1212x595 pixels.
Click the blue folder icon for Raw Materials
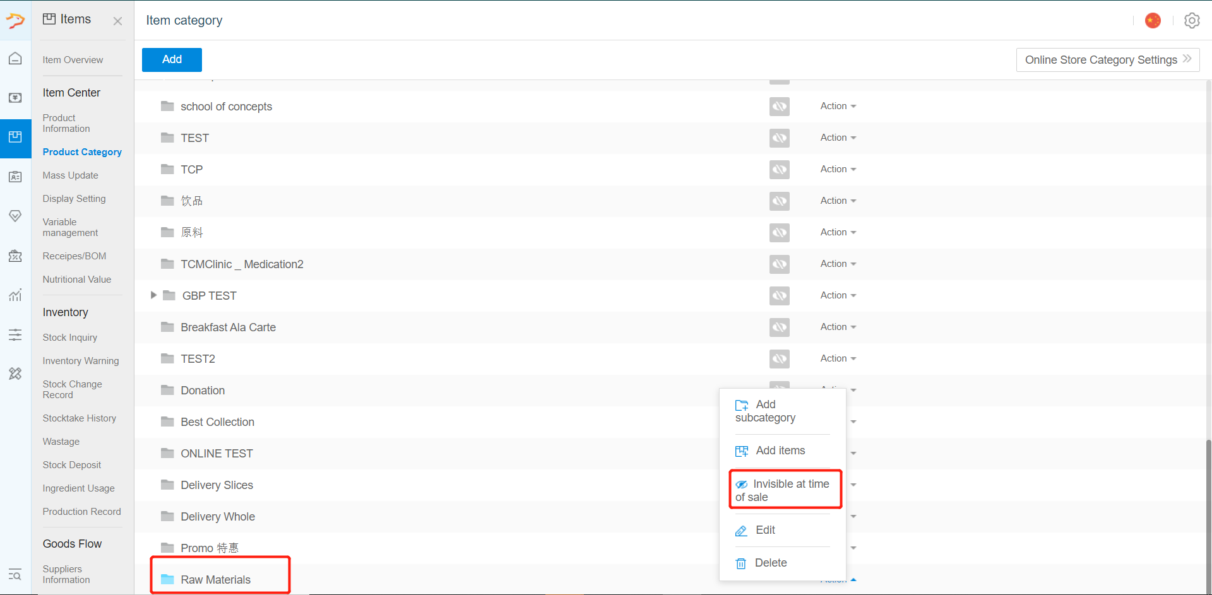click(x=167, y=579)
